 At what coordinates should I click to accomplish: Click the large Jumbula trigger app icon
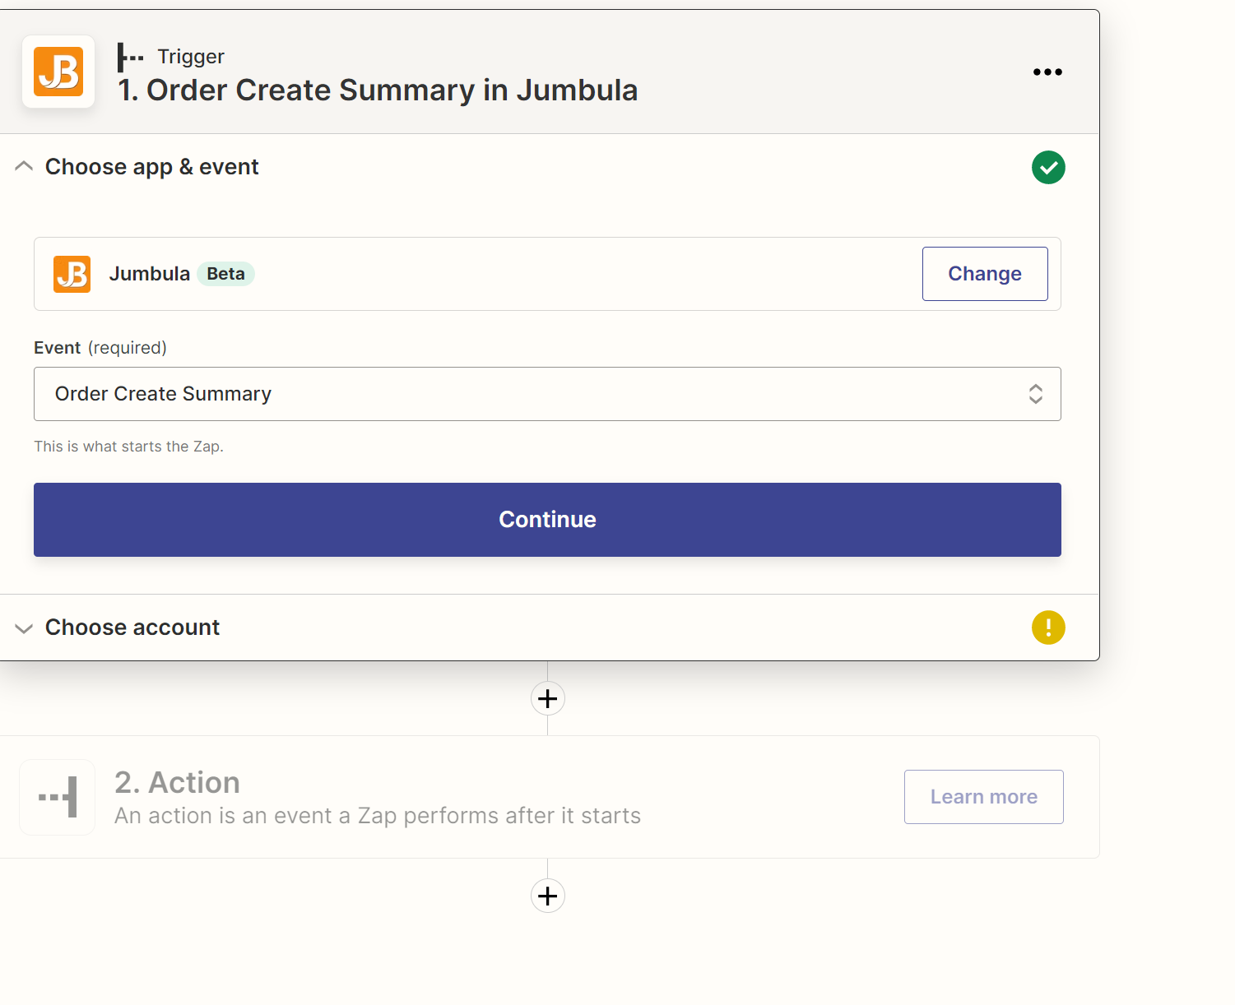(58, 72)
